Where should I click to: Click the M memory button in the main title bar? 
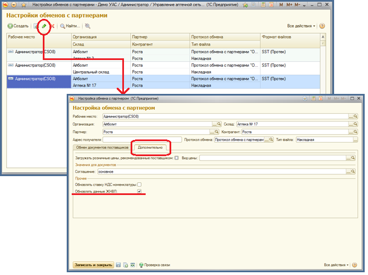(x=281, y=4)
